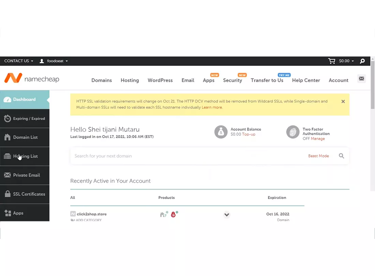Click the Two Factor Authentication fingerprint icon
Viewport: 375px width, 276px height.
[293, 132]
